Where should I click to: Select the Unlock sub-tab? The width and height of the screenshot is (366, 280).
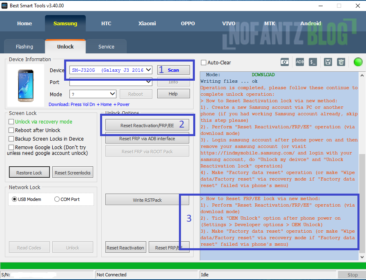point(65,46)
